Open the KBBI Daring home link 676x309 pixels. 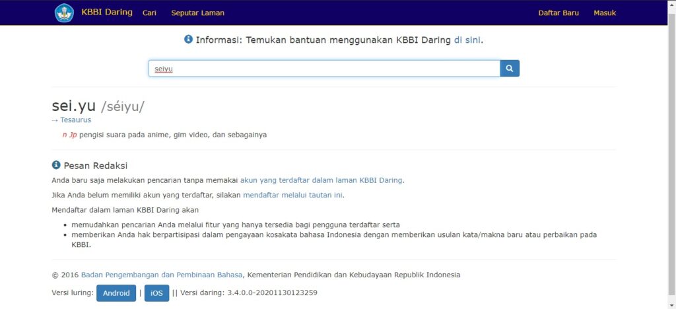pyautogui.click(x=107, y=12)
